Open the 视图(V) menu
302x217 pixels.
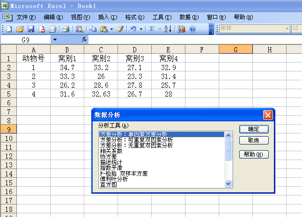81,17
